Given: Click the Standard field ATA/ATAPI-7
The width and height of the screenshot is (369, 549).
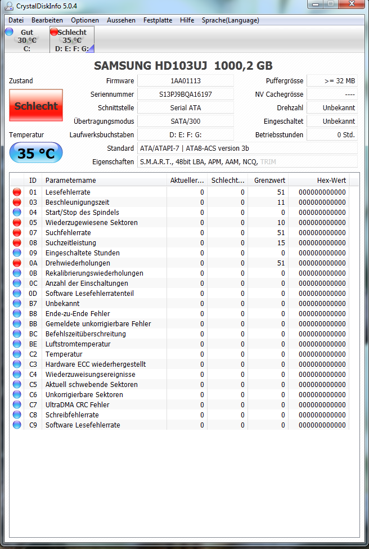Looking at the screenshot, I should [247, 148].
